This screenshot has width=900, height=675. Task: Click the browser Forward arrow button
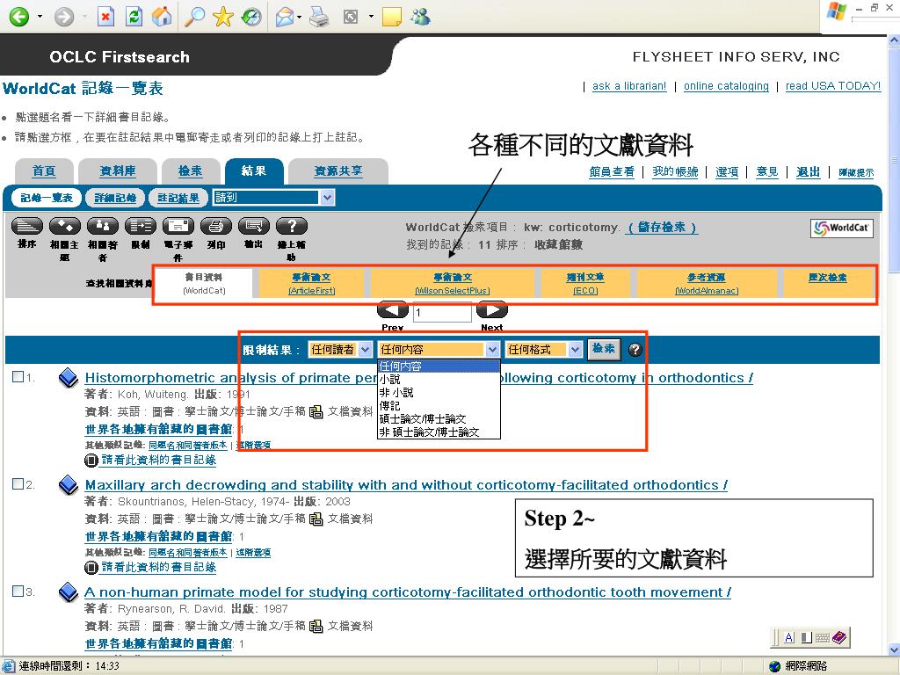click(x=63, y=16)
